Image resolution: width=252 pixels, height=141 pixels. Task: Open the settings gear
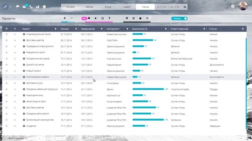(233, 6)
